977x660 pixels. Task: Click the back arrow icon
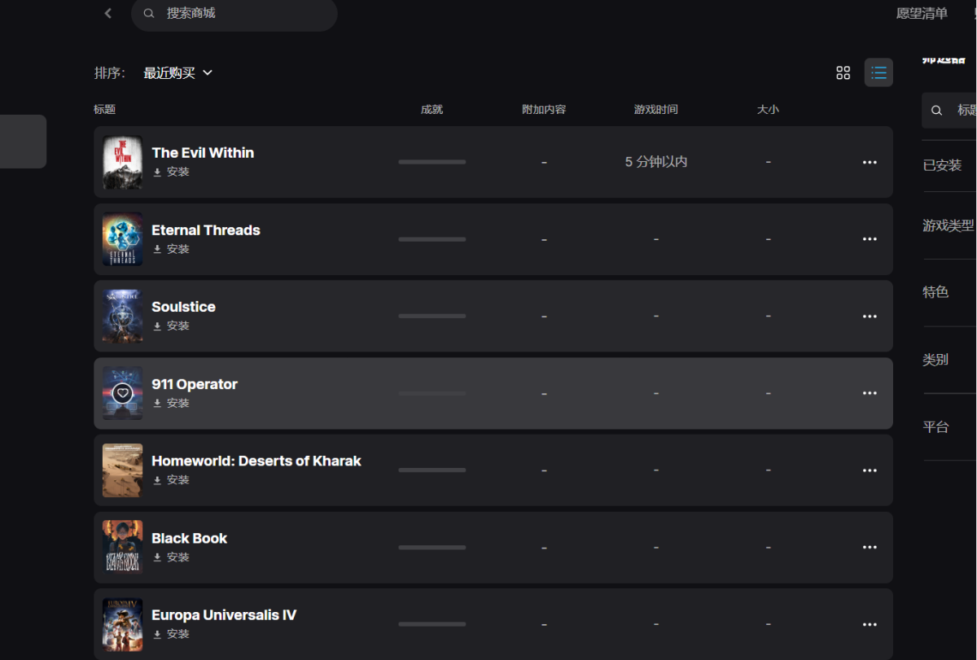coord(108,13)
